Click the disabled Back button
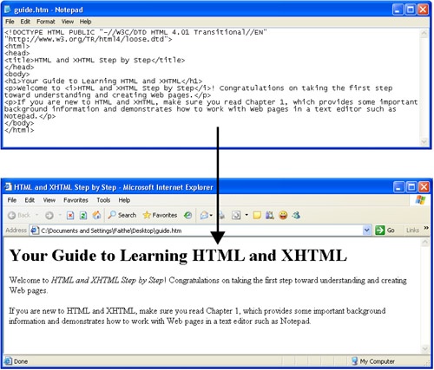The width and height of the screenshot is (434, 370). [x=19, y=215]
